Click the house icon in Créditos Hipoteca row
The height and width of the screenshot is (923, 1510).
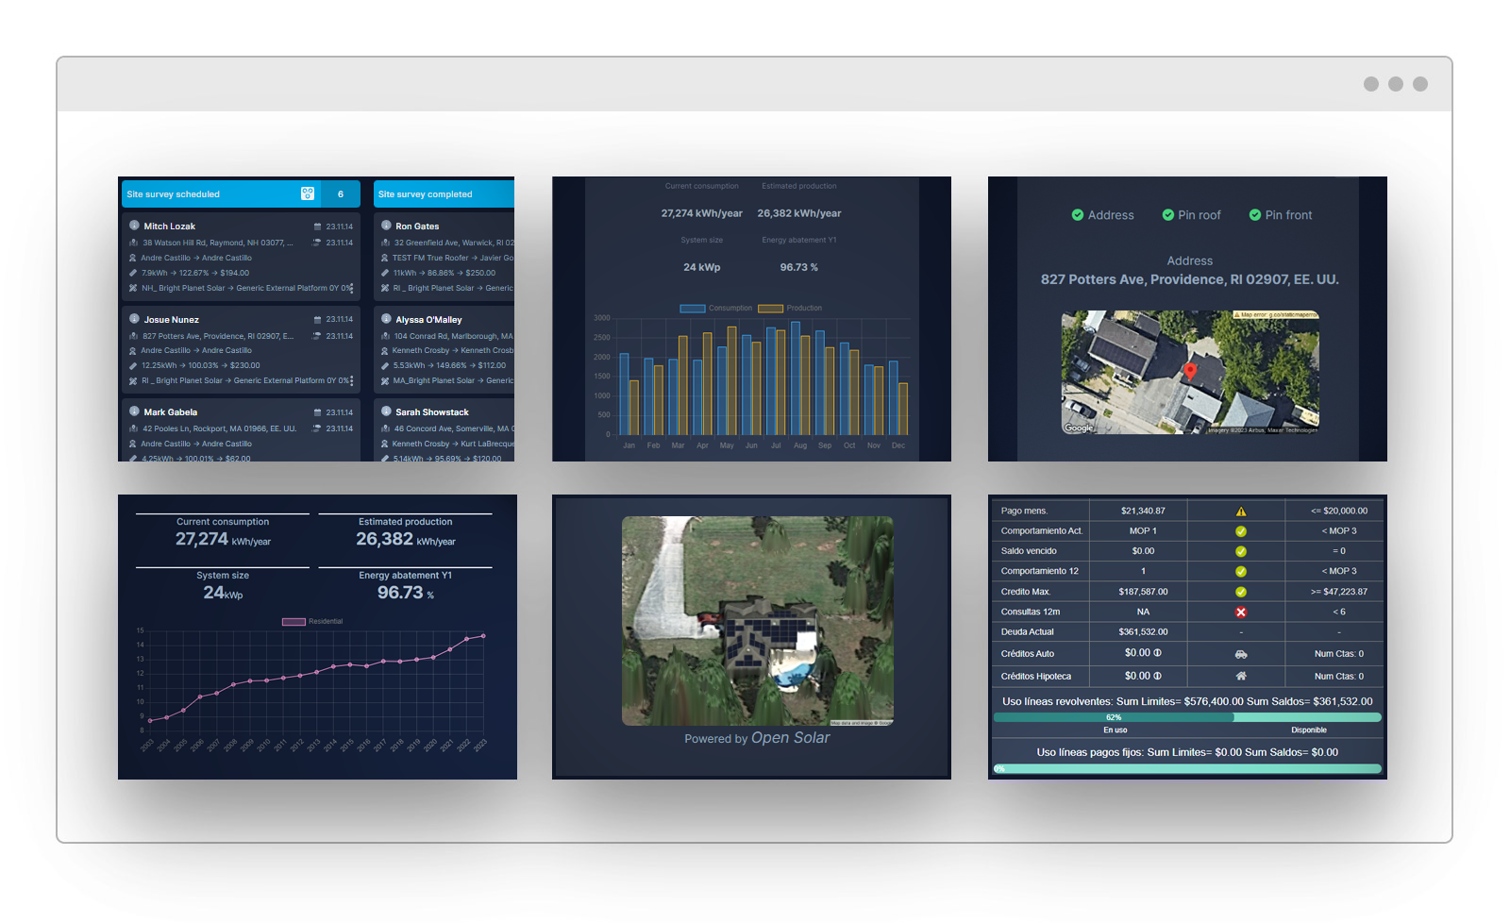pos(1241,677)
